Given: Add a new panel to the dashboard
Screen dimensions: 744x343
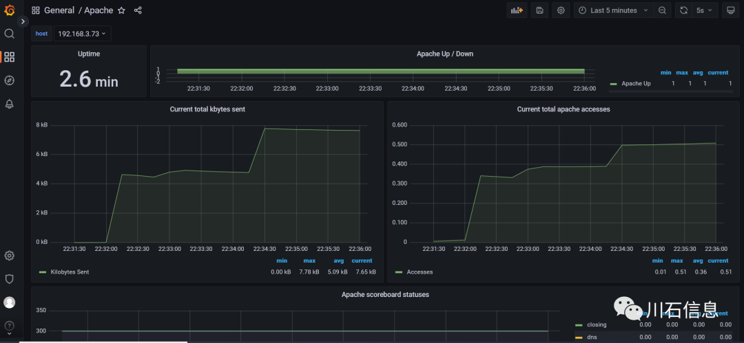Looking at the screenshot, I should [x=517, y=10].
